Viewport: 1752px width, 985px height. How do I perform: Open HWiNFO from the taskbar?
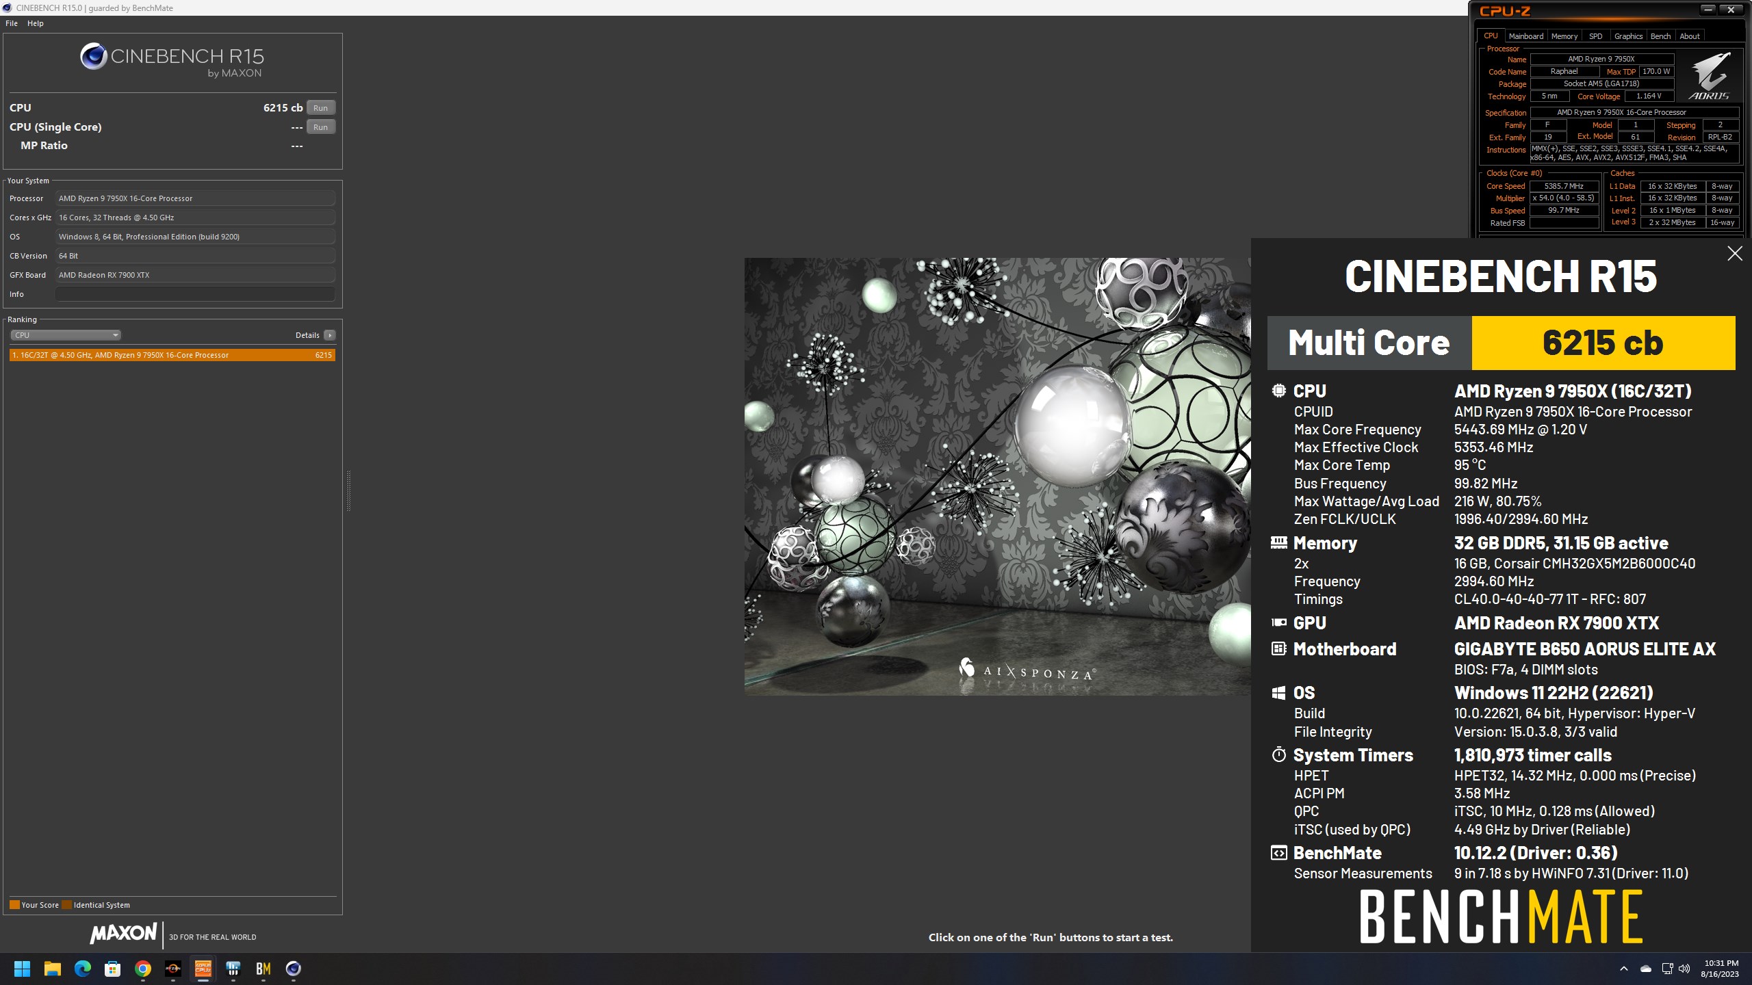click(x=233, y=969)
